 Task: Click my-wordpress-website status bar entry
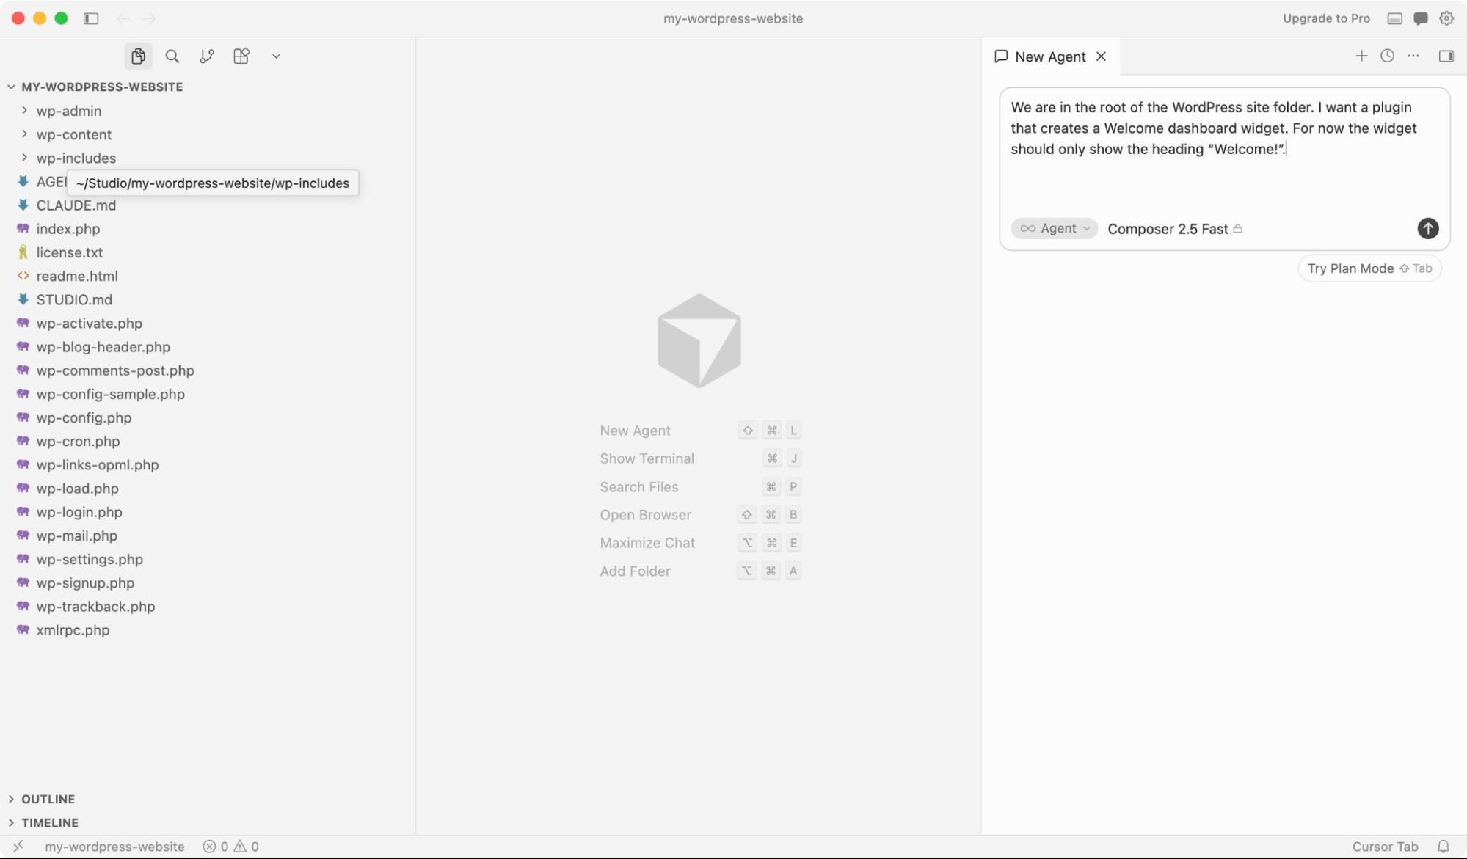pyautogui.click(x=114, y=847)
